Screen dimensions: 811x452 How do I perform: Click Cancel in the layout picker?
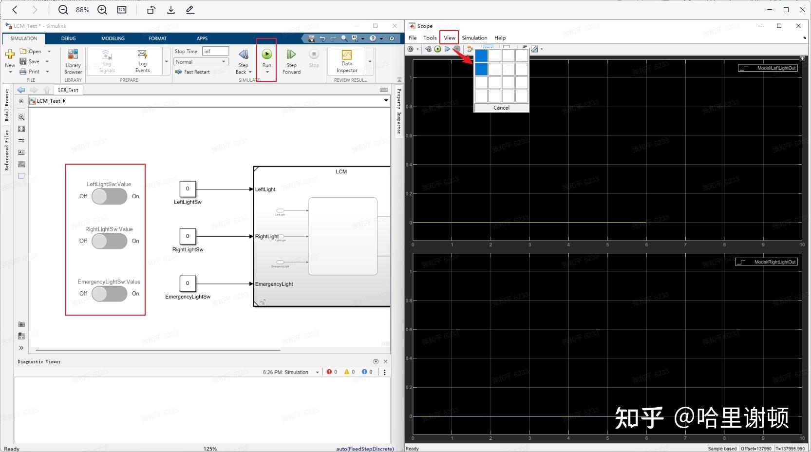(x=501, y=107)
